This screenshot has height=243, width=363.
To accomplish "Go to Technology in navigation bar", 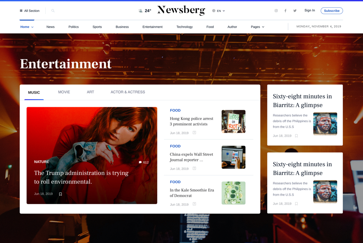I will [x=184, y=27].
